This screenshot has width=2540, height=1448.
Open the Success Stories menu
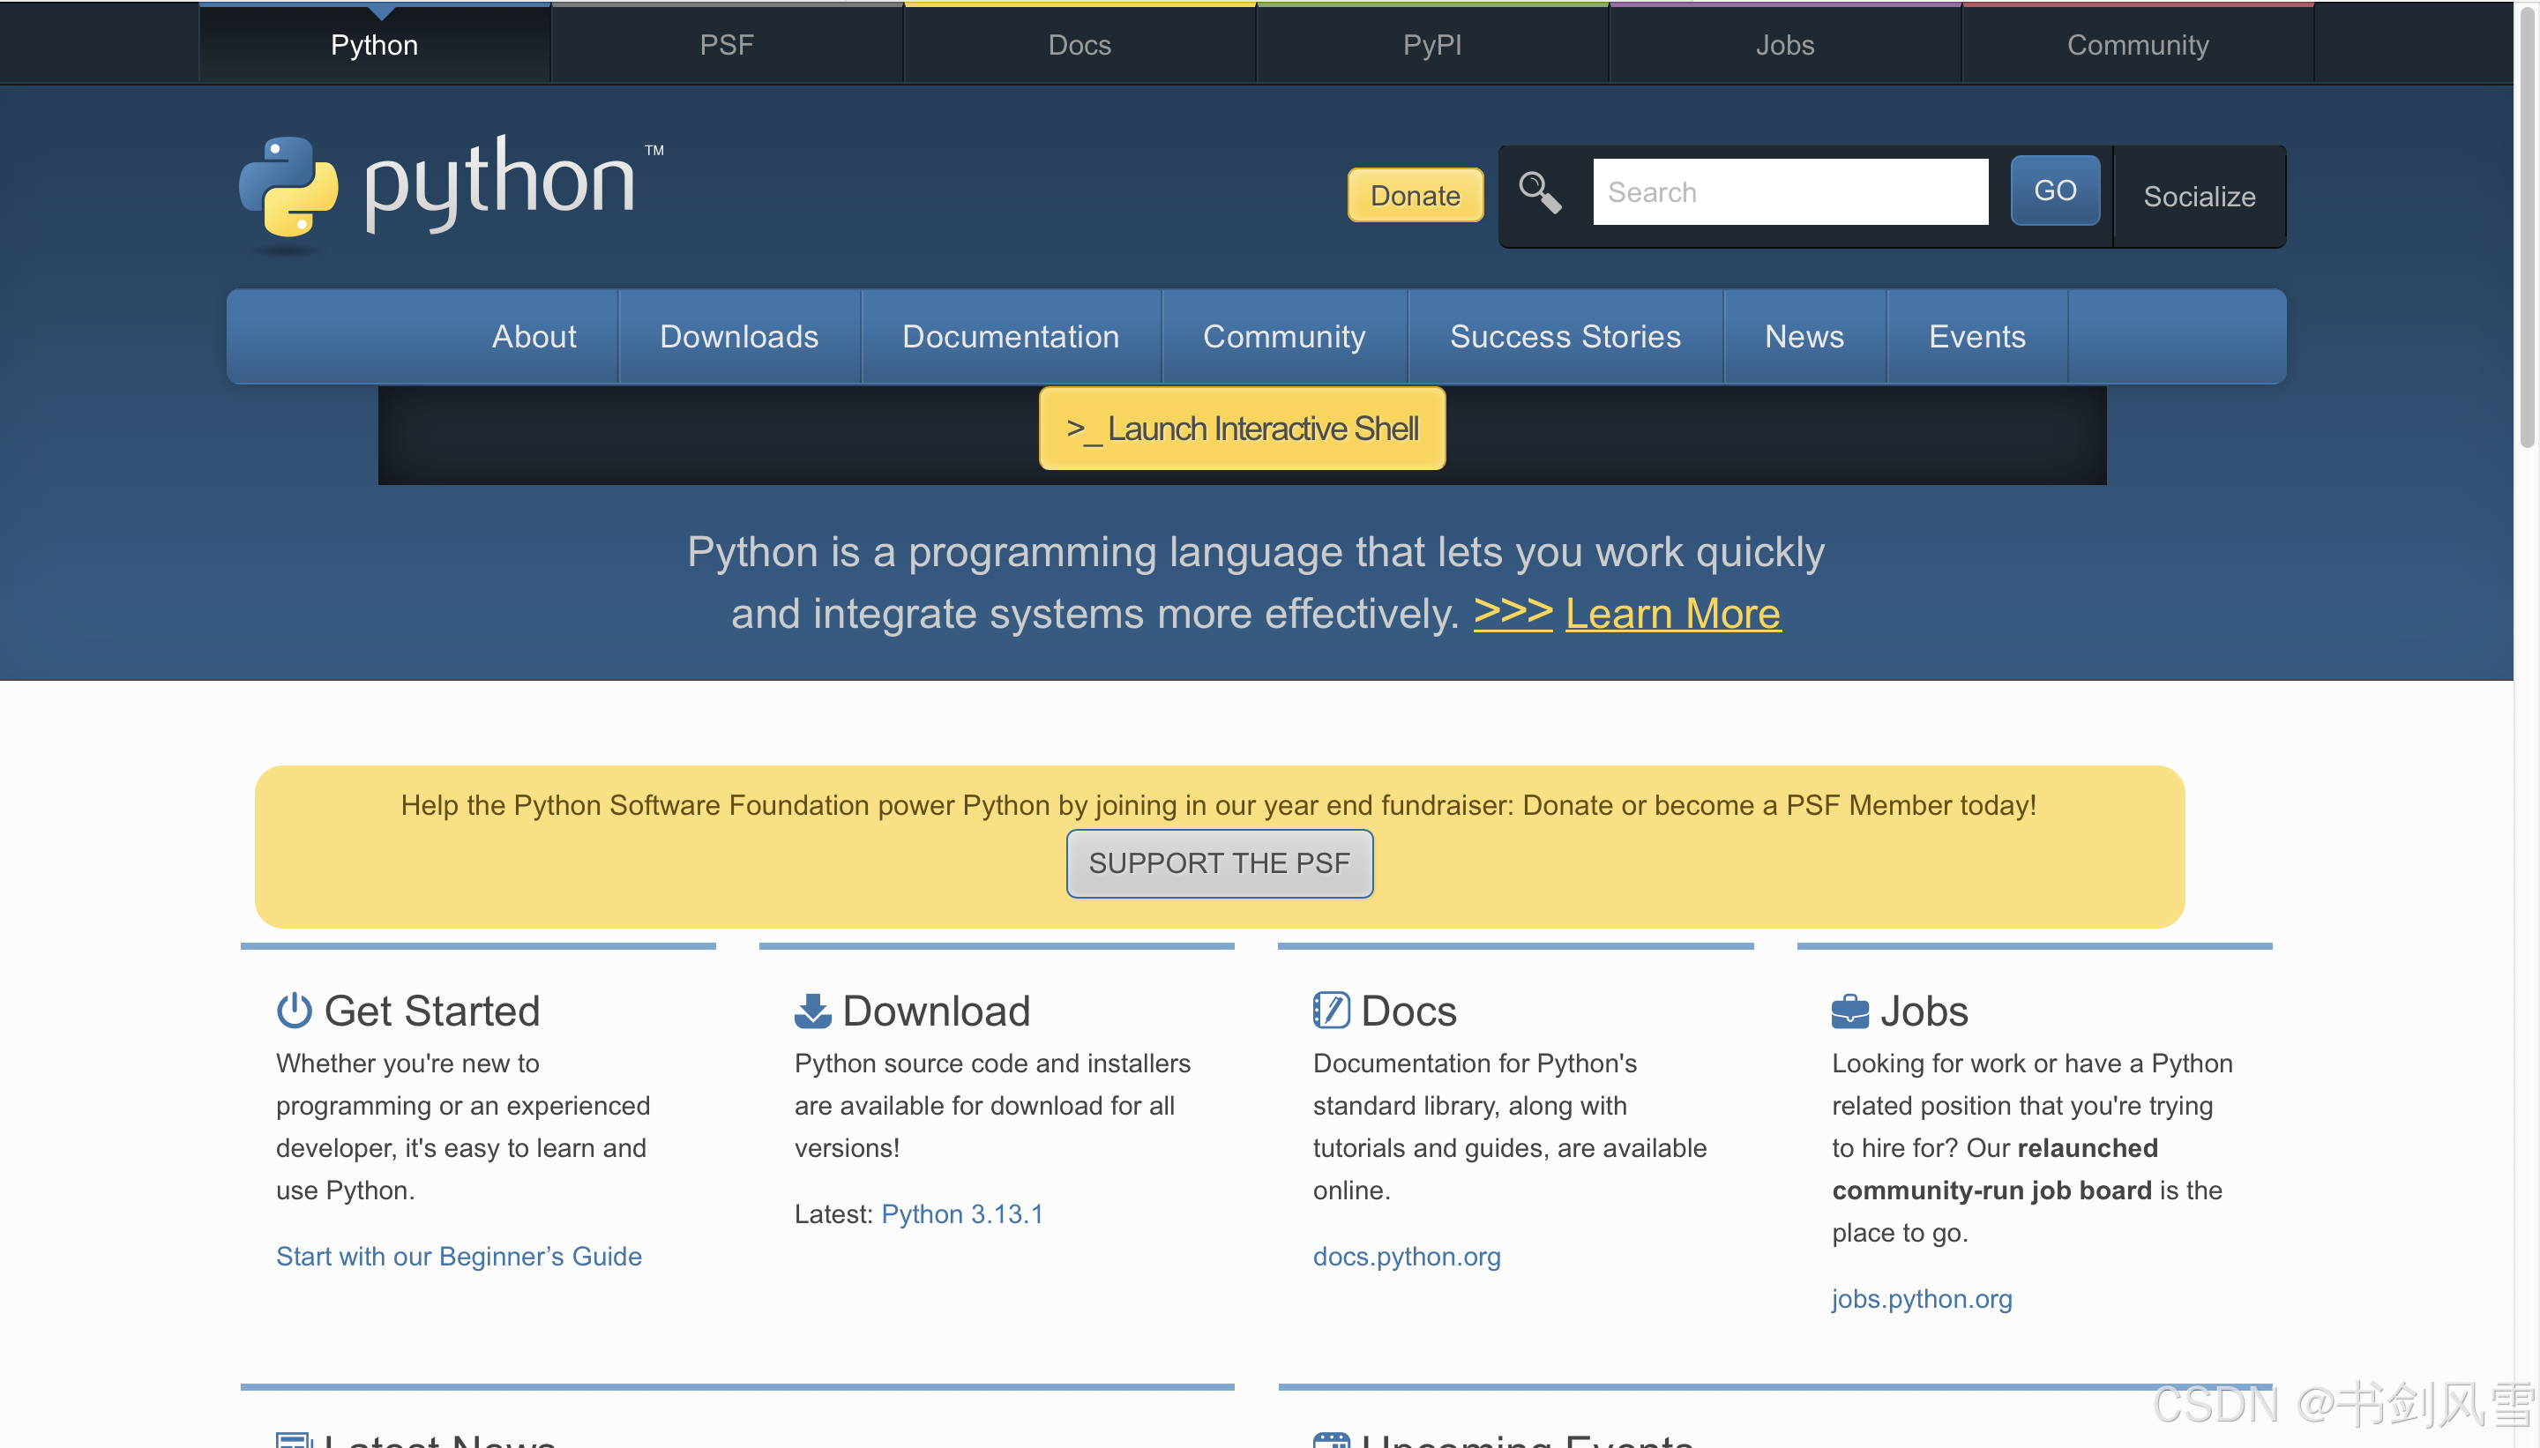coord(1565,336)
